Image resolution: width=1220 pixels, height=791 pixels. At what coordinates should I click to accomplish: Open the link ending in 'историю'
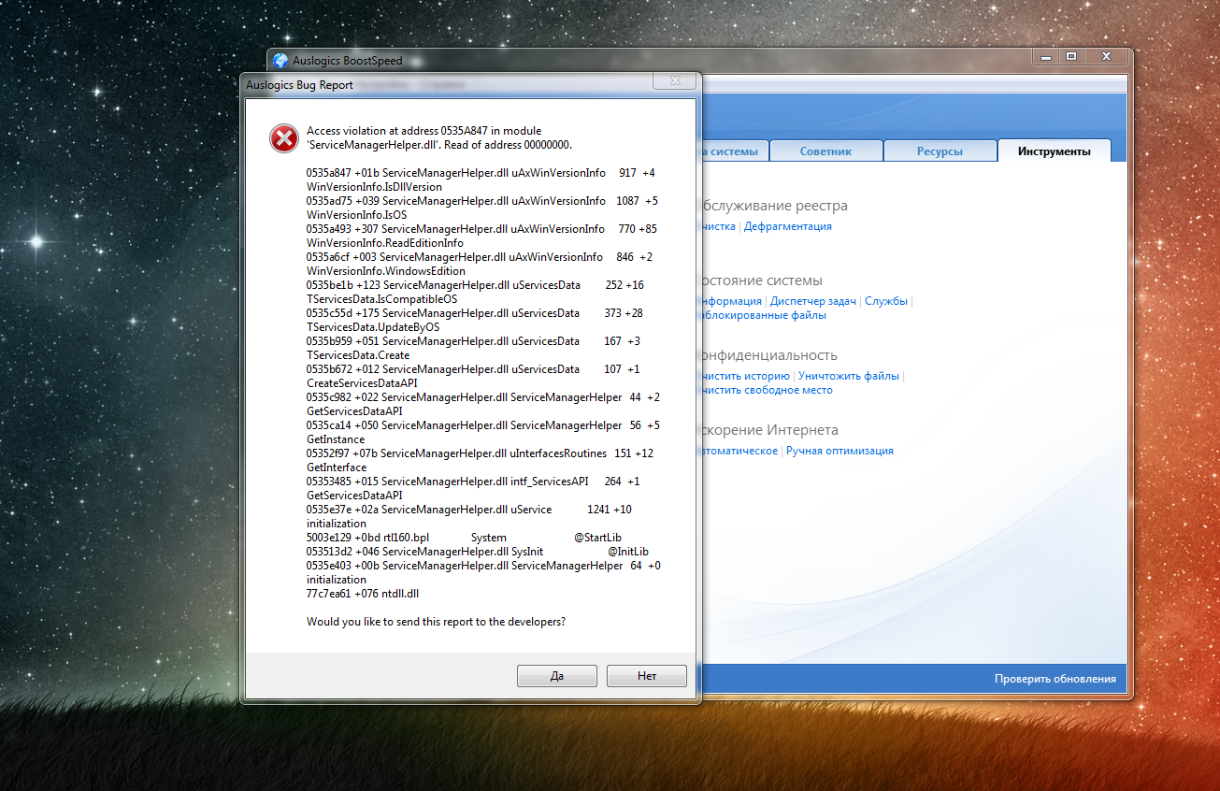coord(744,376)
